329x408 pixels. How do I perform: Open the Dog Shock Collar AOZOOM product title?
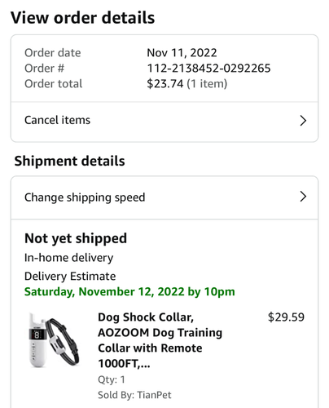click(x=160, y=340)
